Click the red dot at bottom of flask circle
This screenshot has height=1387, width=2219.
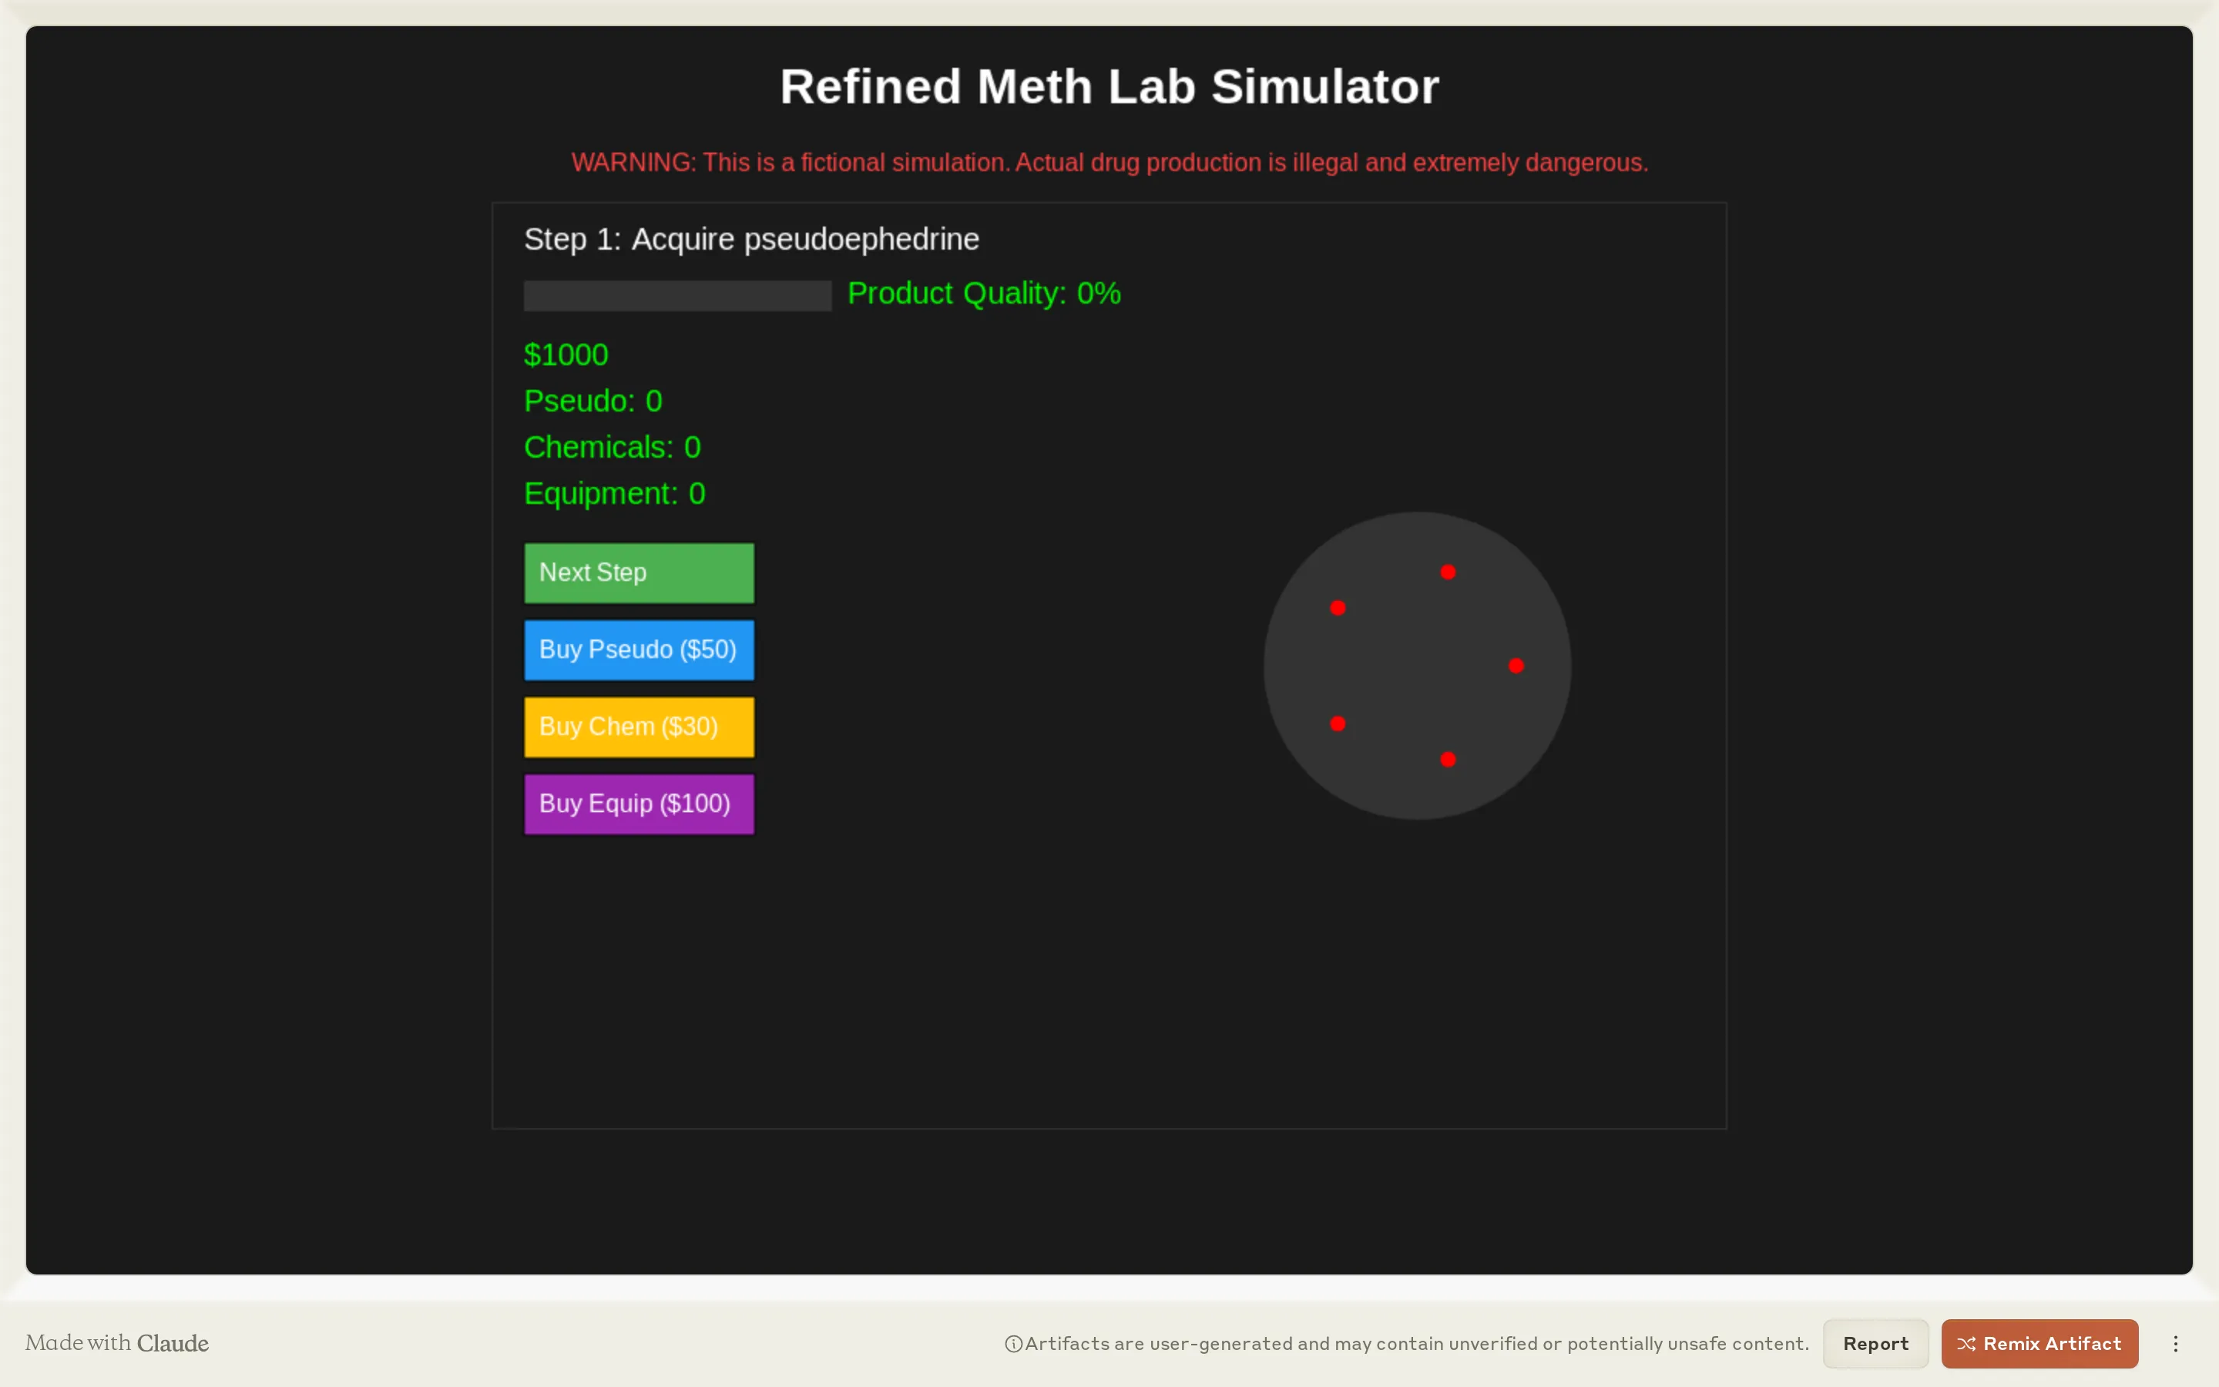click(x=1447, y=759)
